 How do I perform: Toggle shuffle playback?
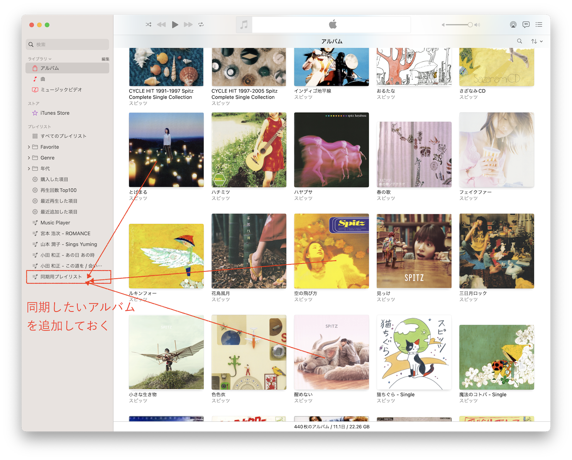(149, 25)
